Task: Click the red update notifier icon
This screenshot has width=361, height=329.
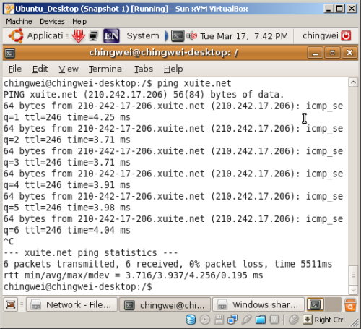Action: tap(78, 36)
